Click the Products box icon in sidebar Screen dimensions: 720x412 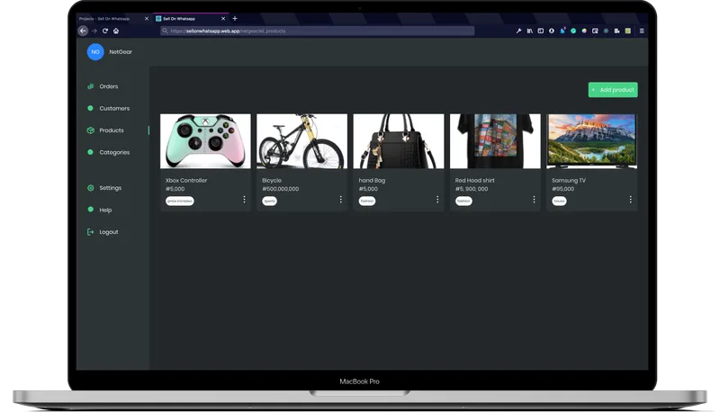click(x=90, y=130)
